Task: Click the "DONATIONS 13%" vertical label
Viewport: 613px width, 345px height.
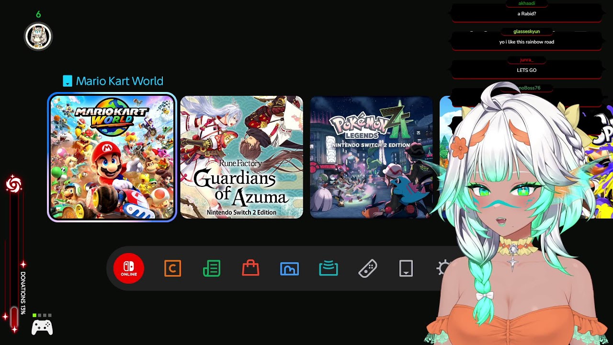Action: click(x=23, y=293)
